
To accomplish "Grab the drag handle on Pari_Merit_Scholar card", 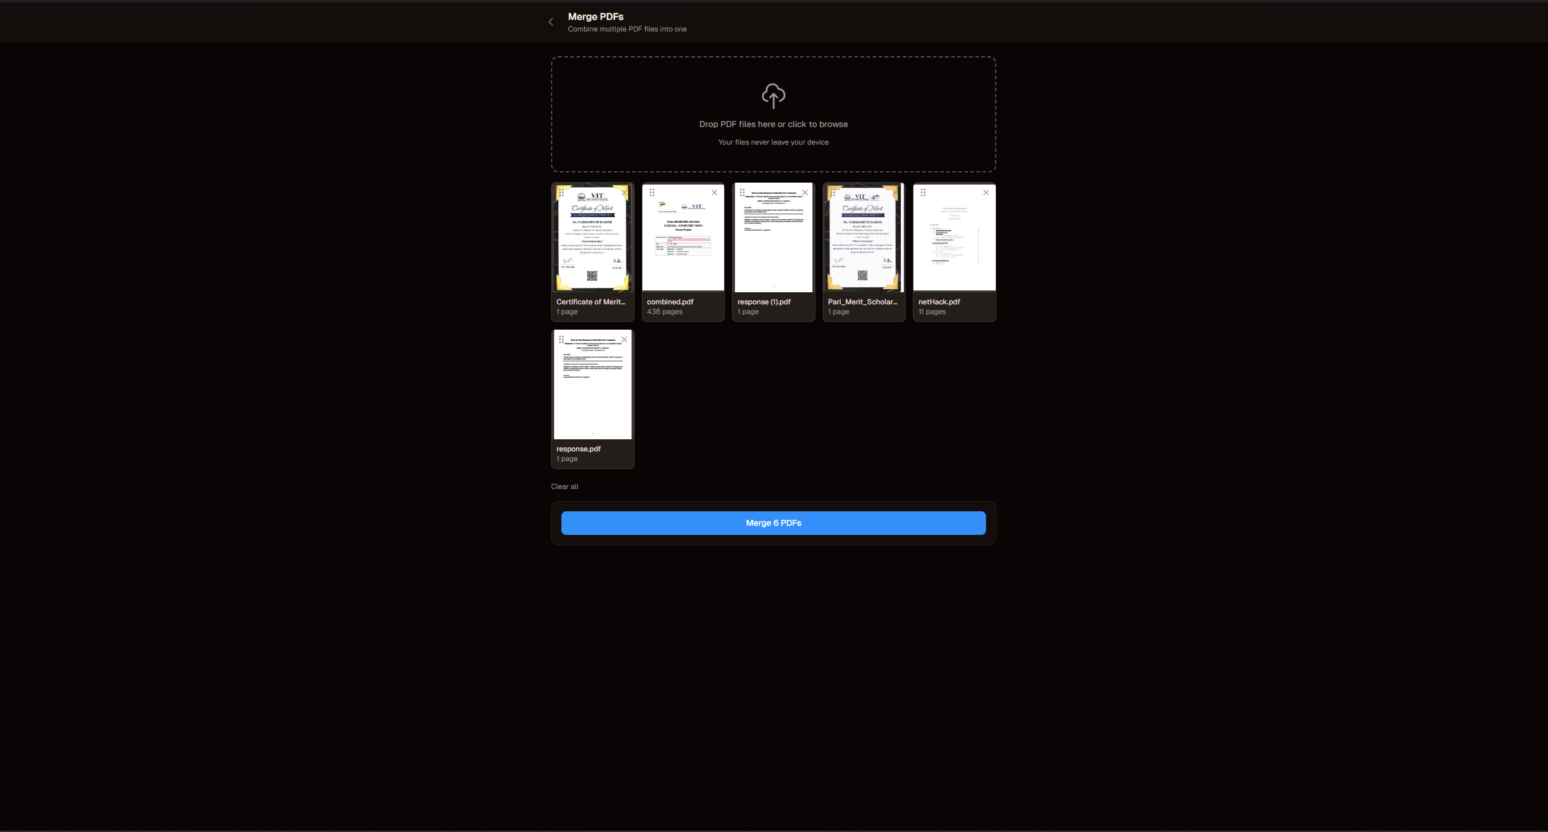I will click(x=833, y=192).
